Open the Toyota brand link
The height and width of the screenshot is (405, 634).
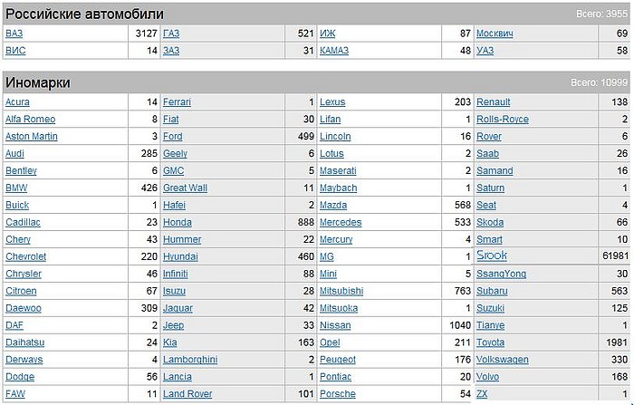pos(490,342)
